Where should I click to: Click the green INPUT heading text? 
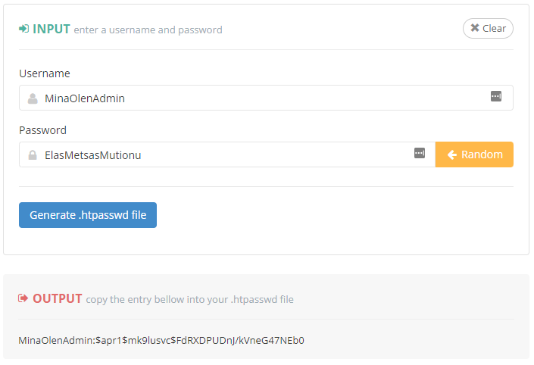coord(52,29)
